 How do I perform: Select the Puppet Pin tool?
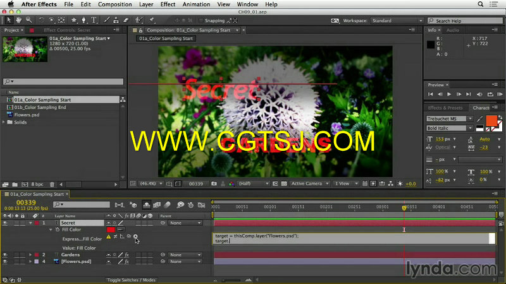pos(151,20)
